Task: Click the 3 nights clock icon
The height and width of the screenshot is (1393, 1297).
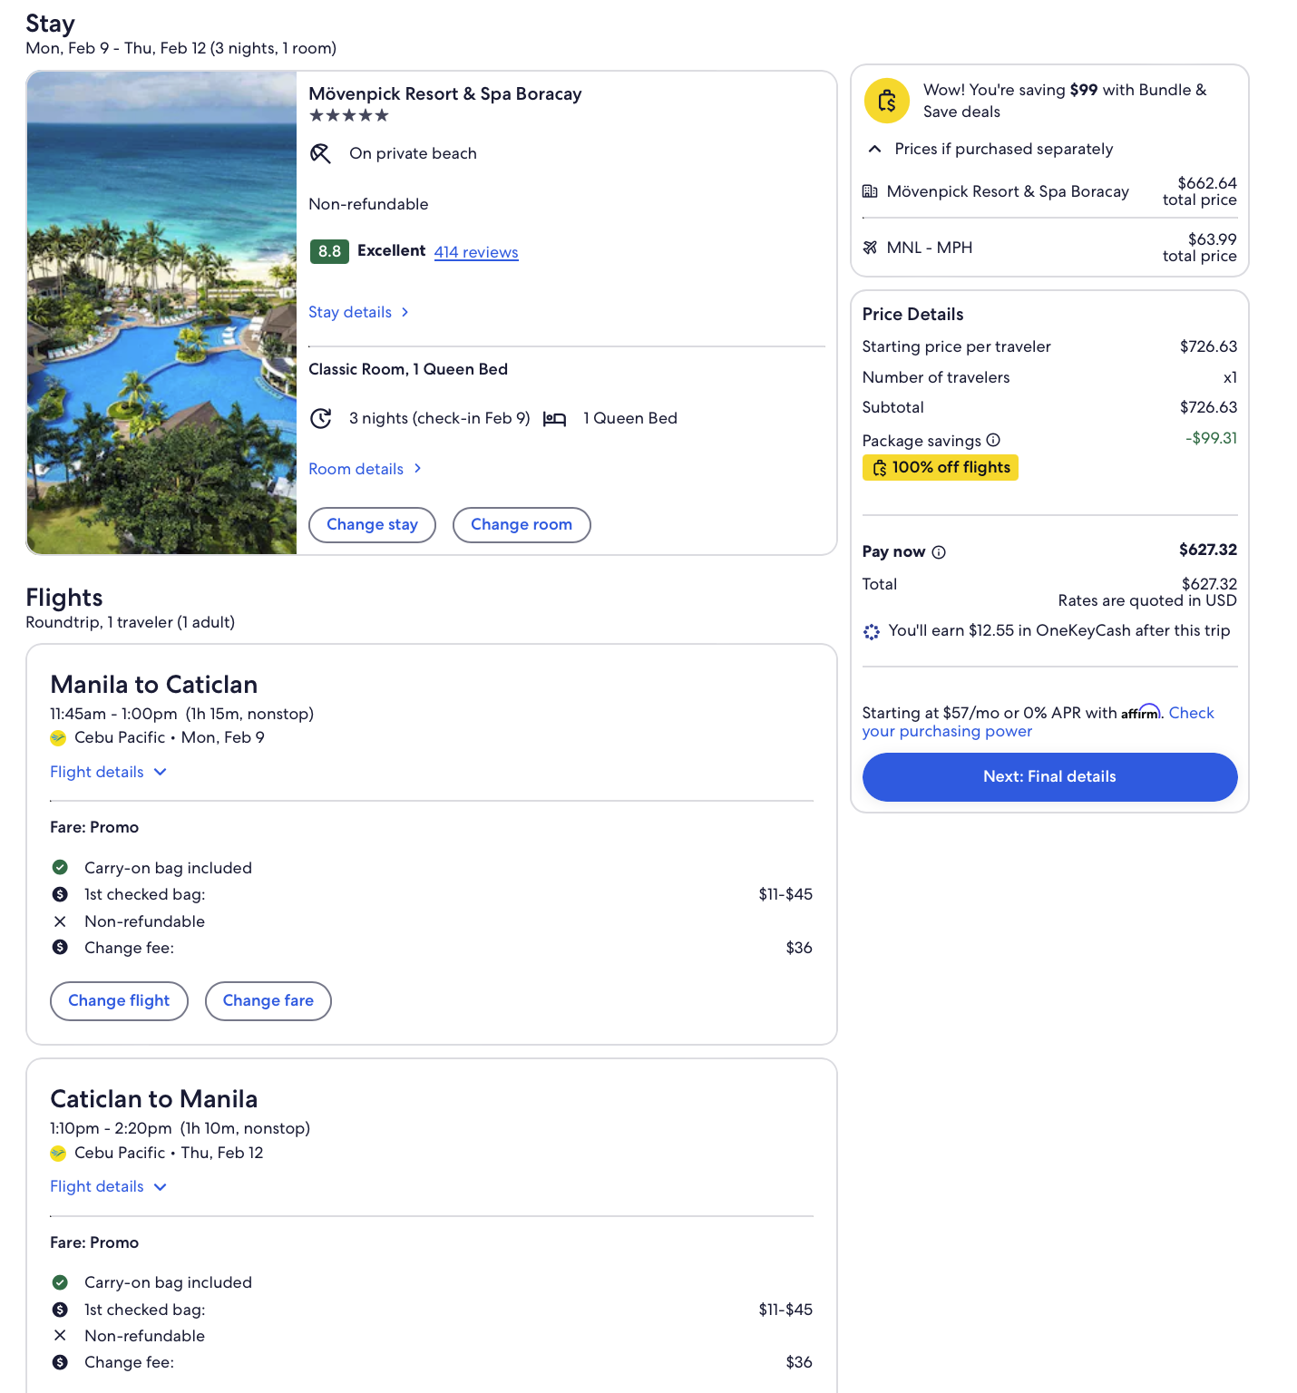Action: 320,418
